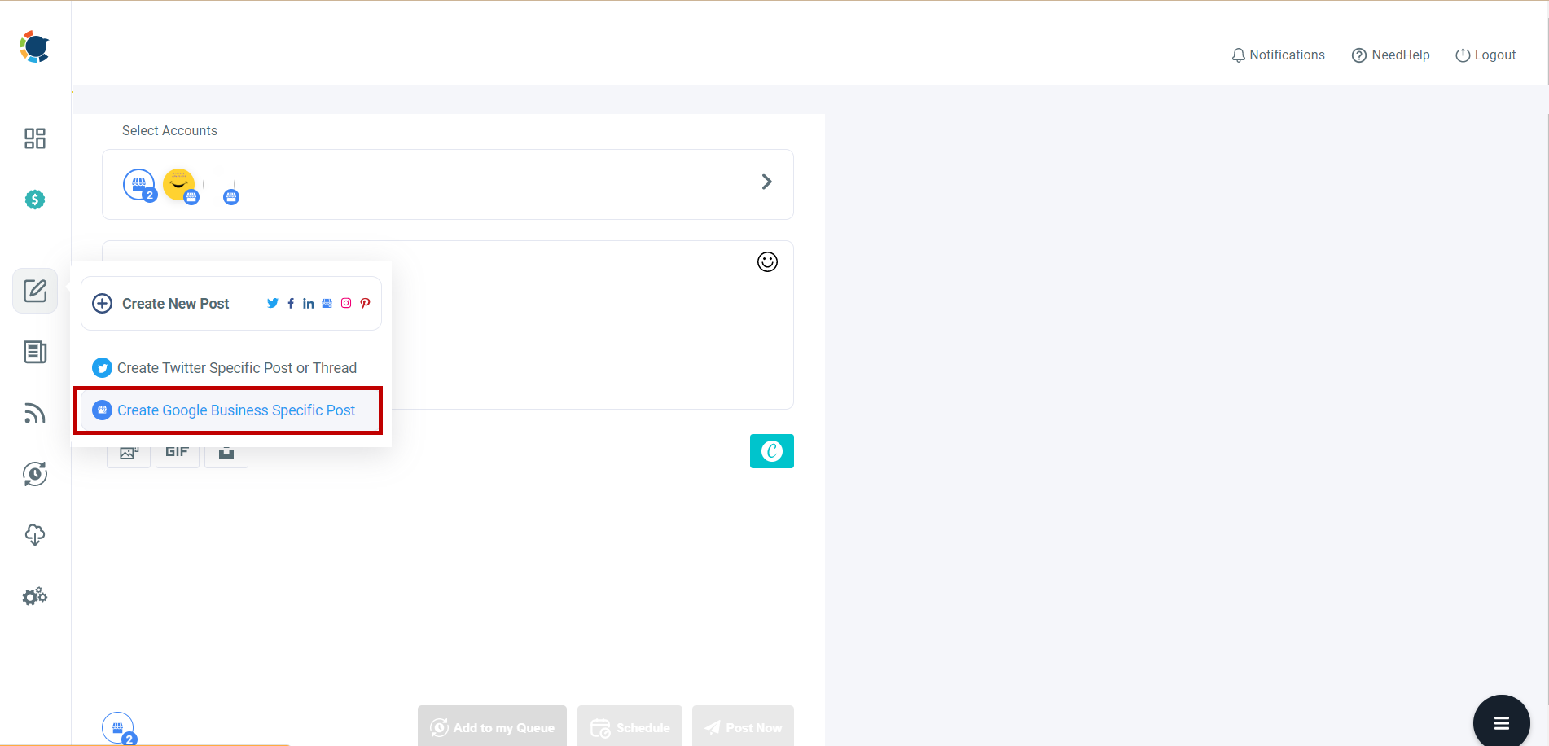
Task: Click the Canva design button
Action: tap(770, 450)
